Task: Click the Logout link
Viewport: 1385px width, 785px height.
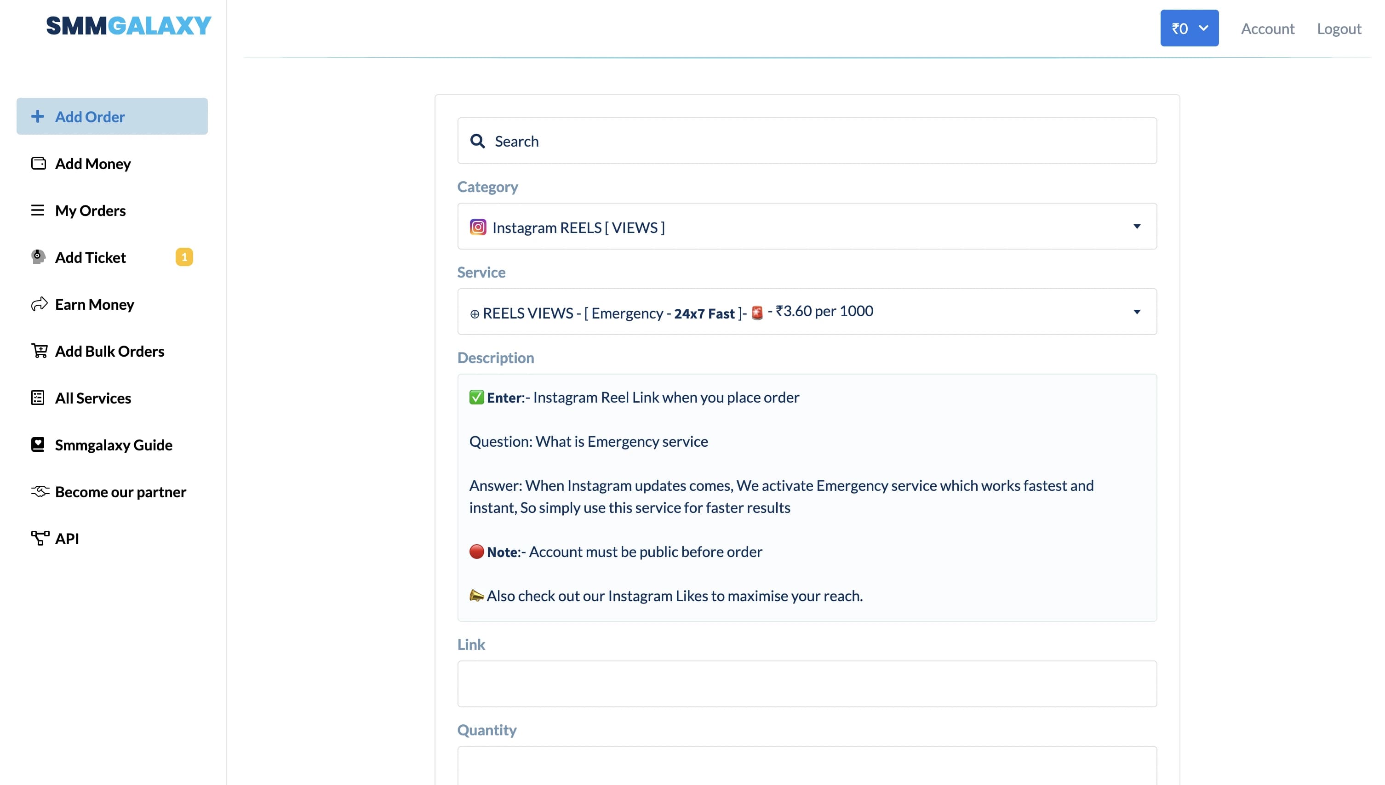Action: [1339, 28]
